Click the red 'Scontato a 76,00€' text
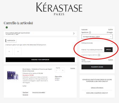This screenshot has width=119, height=103. click(28, 75)
